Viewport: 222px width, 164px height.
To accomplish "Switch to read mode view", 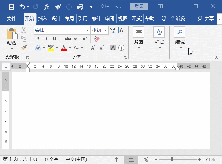I will 116,159.
